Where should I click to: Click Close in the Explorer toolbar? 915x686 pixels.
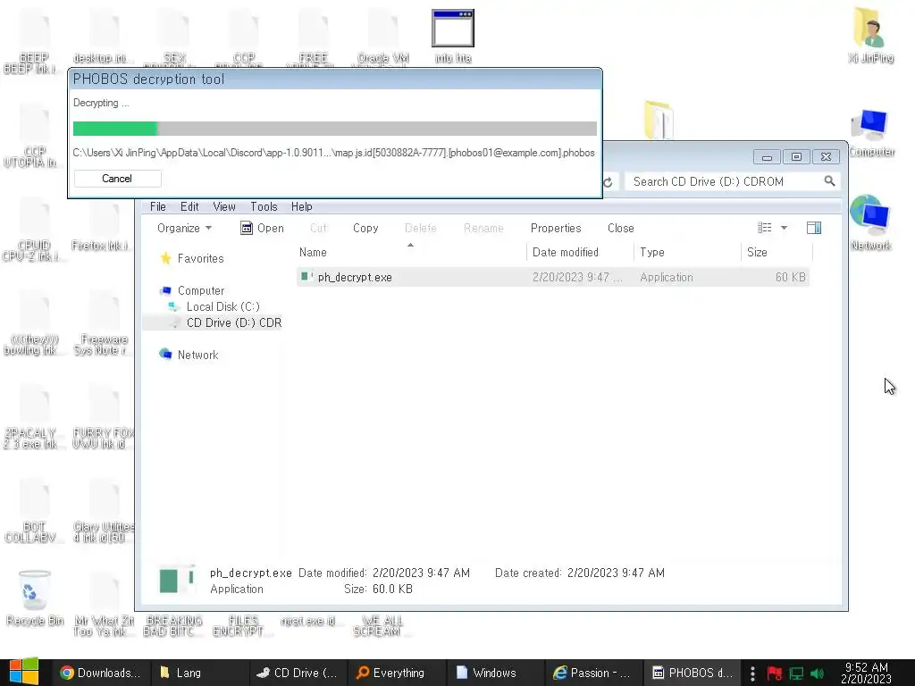620,228
